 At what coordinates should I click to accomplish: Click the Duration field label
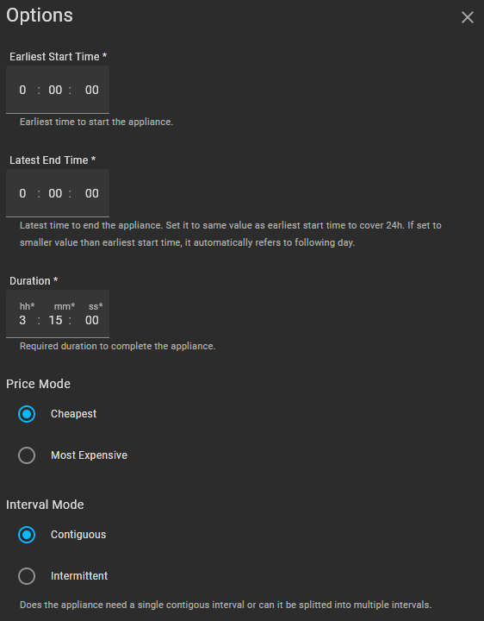point(34,281)
